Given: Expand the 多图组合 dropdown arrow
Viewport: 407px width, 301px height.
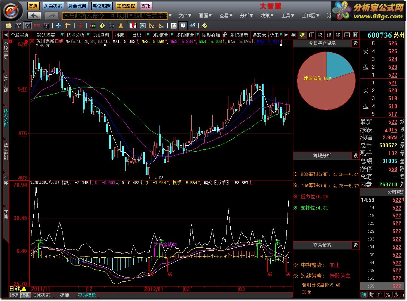Looking at the screenshot, I should pos(198,35).
